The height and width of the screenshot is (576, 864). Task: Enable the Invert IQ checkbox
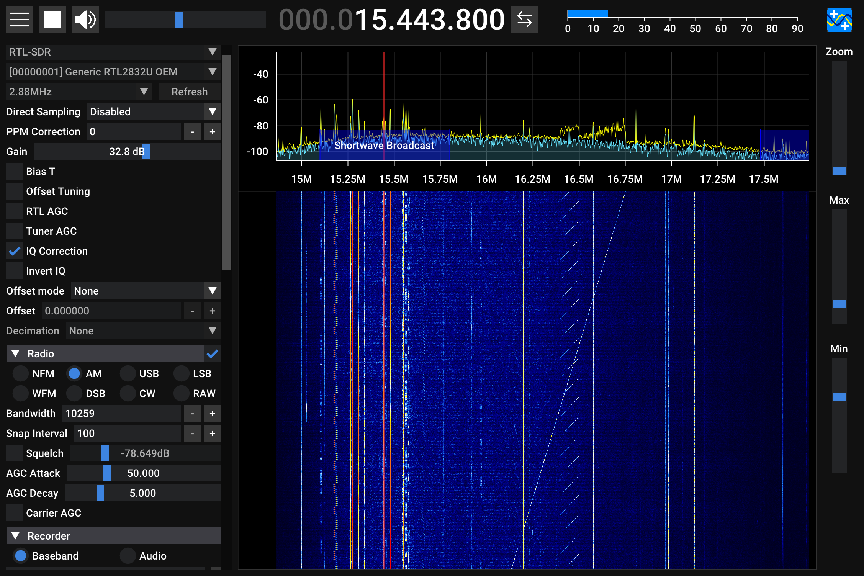15,271
